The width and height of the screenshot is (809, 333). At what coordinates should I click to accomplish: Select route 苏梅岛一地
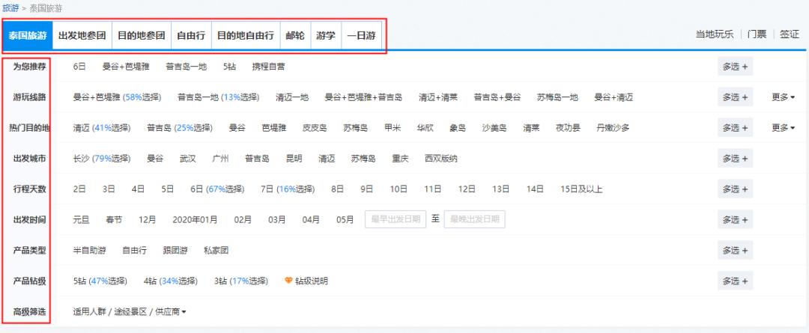click(x=557, y=97)
